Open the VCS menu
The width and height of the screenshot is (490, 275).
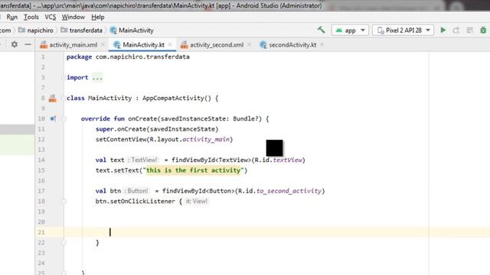click(51, 17)
